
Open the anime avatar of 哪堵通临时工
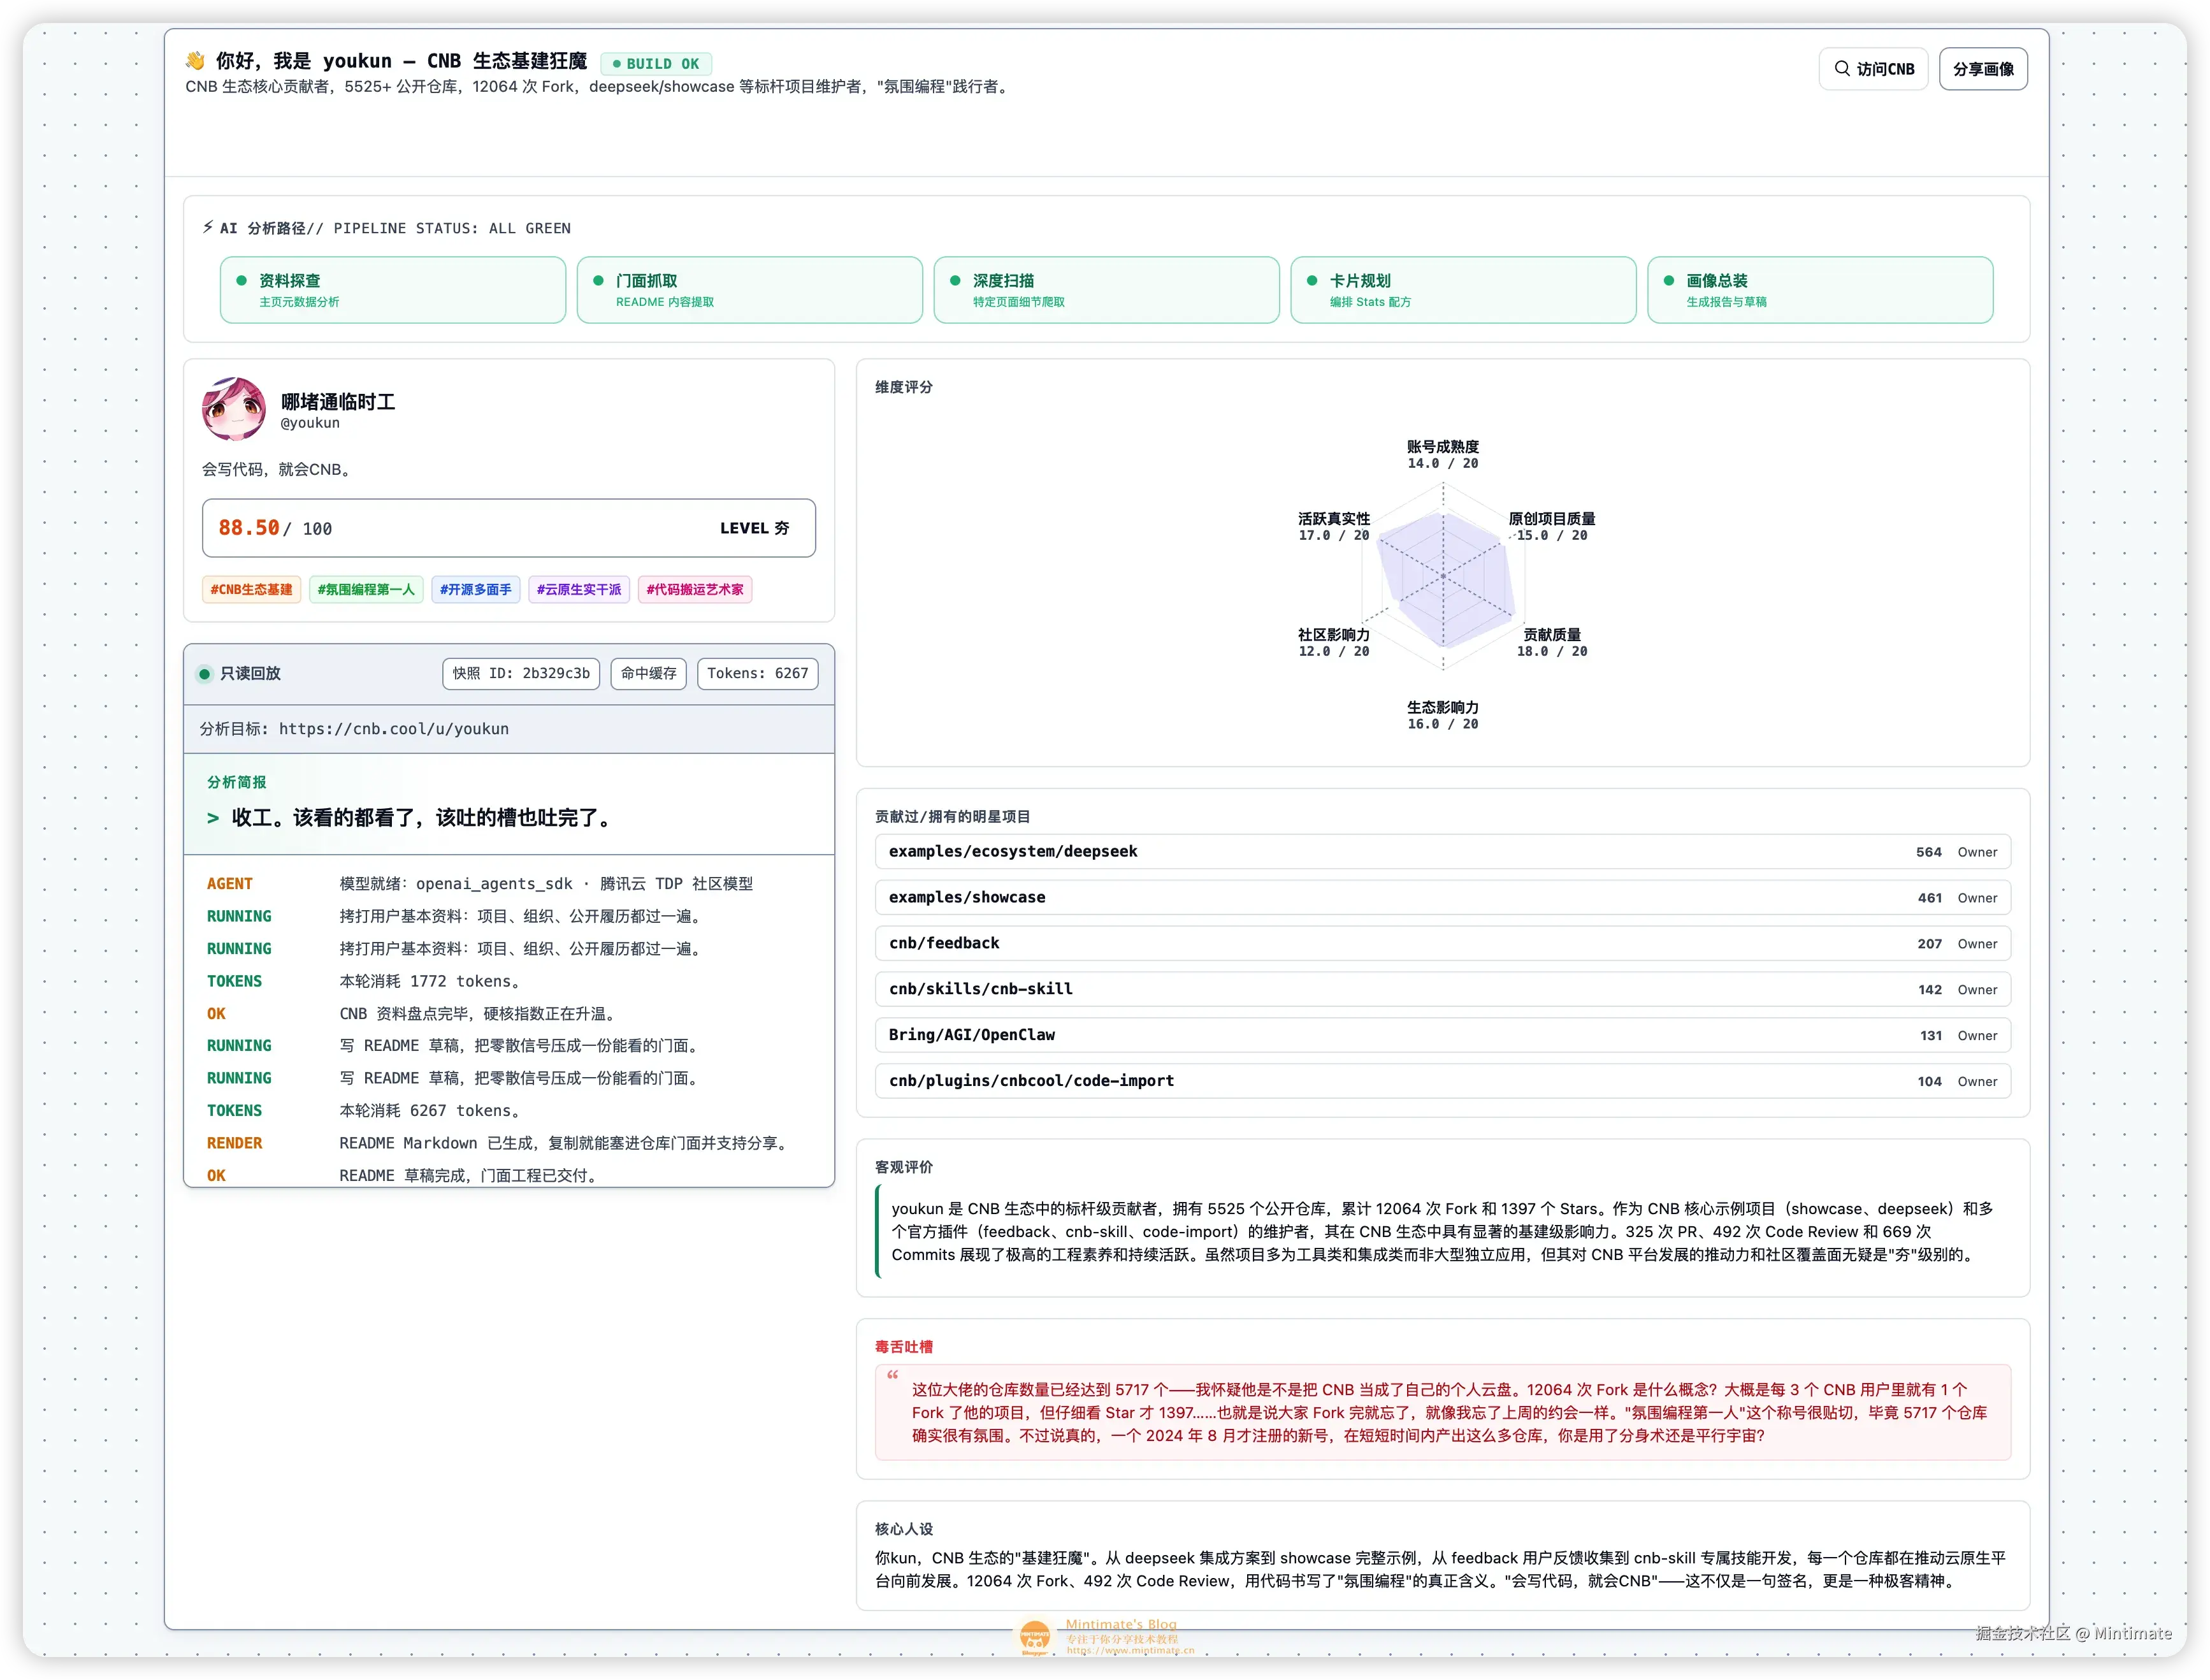tap(234, 409)
